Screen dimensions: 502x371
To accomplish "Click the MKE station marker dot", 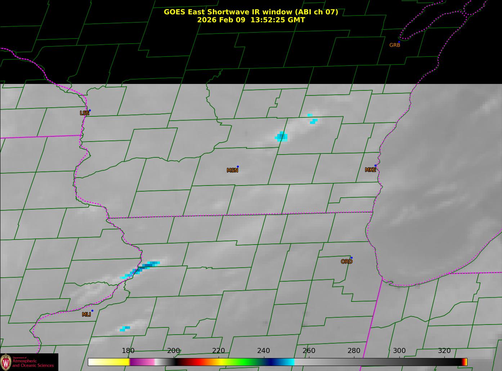I will pyautogui.click(x=375, y=166).
